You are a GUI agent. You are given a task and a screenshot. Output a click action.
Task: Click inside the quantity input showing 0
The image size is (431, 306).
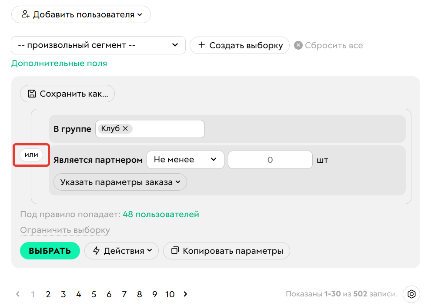270,160
